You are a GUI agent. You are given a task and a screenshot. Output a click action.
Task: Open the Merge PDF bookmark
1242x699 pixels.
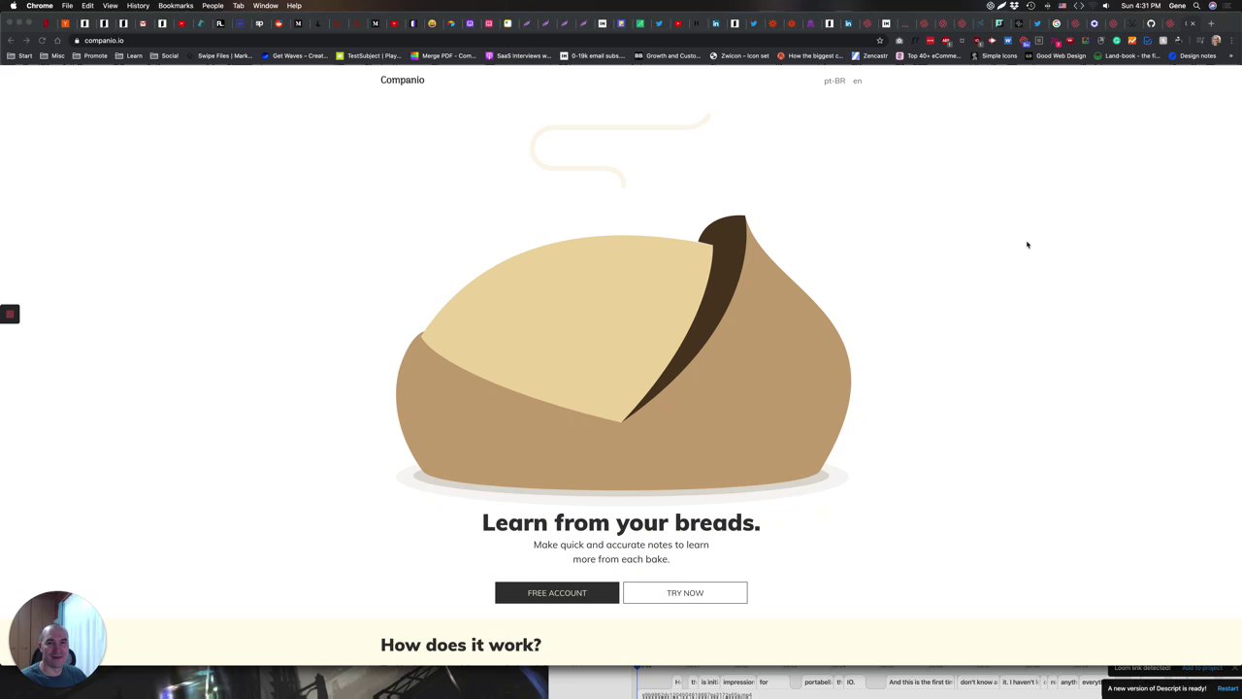tap(443, 56)
